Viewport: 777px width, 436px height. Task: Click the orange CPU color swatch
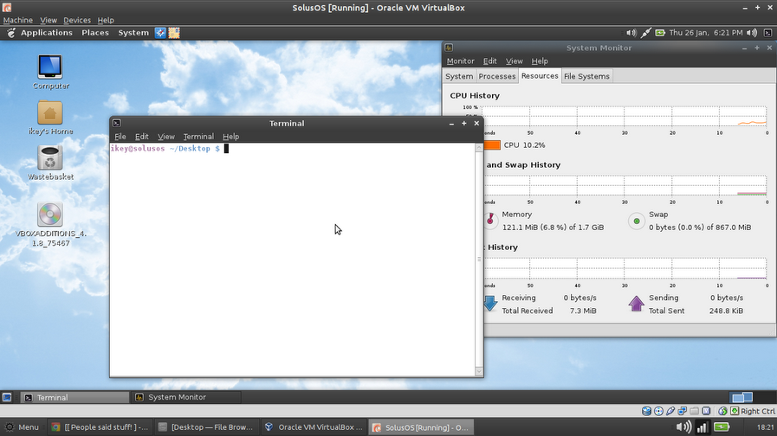[x=492, y=145]
